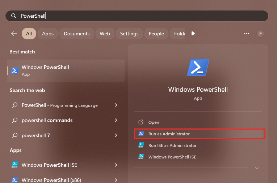Click Windows PowerShell title in preview pane
The width and height of the screenshot is (277, 183).
click(x=198, y=90)
